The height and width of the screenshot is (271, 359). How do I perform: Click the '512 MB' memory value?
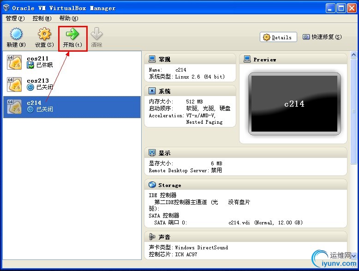194,102
